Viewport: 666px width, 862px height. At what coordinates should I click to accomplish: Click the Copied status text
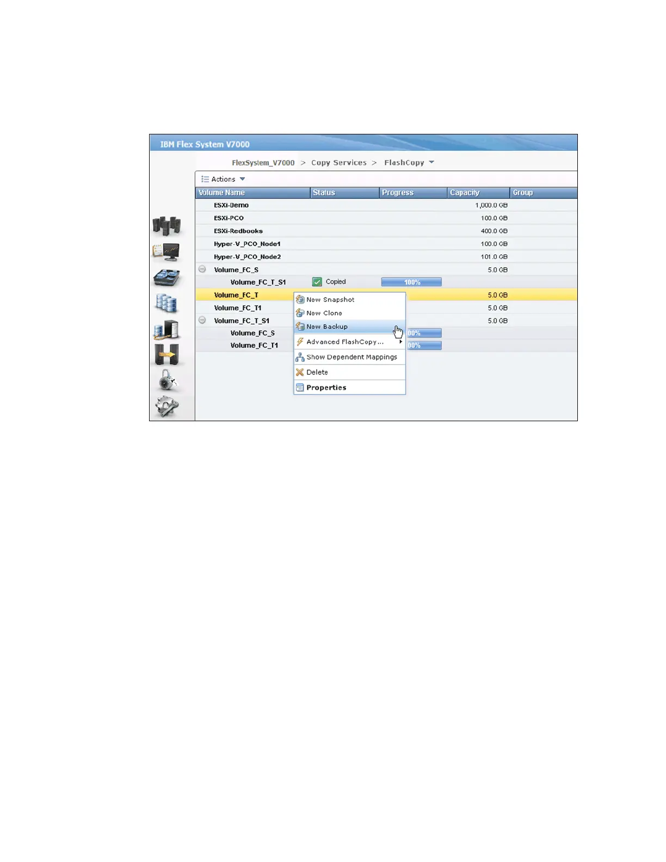coord(336,282)
